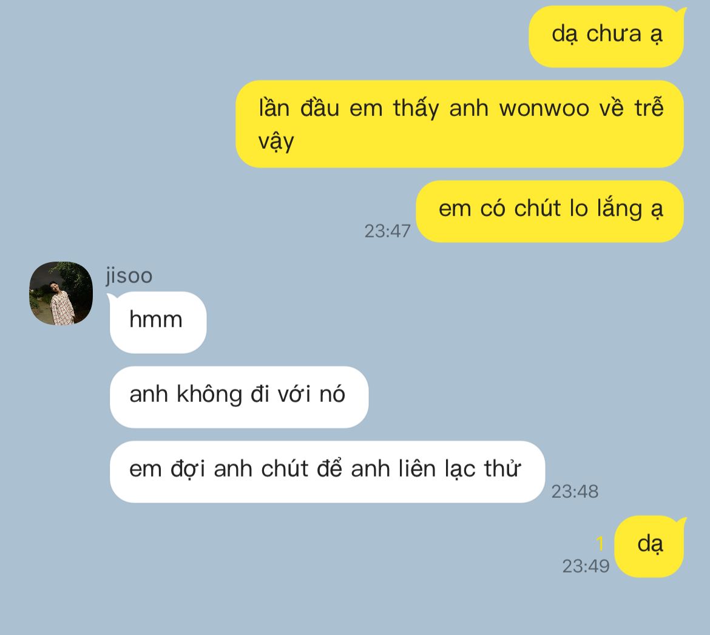Select the last yellow 'dạ' bubble
Screen dimensions: 710x635
pyautogui.click(x=649, y=546)
